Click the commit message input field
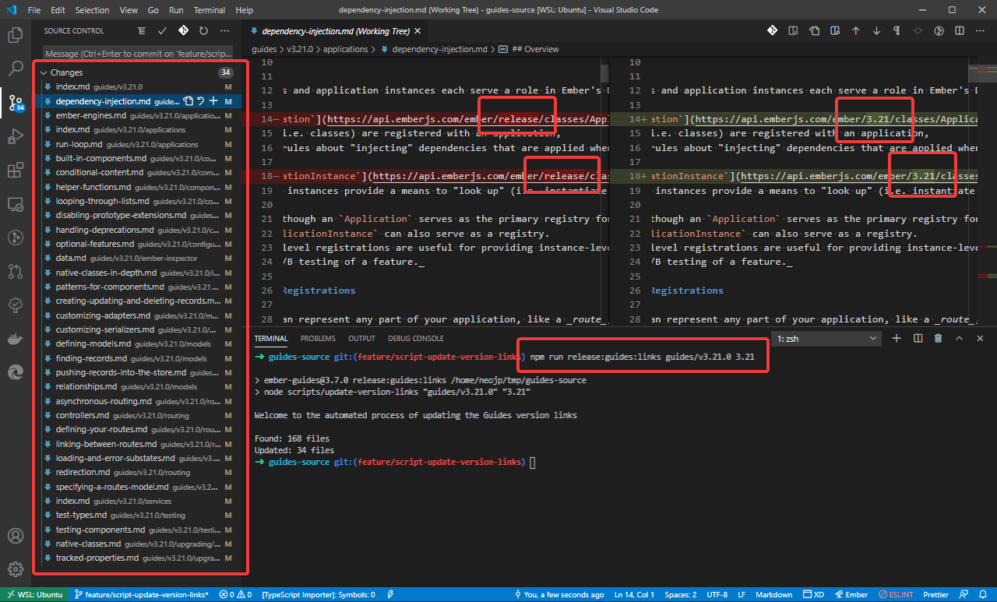Viewport: 997px width, 602px height. point(138,54)
